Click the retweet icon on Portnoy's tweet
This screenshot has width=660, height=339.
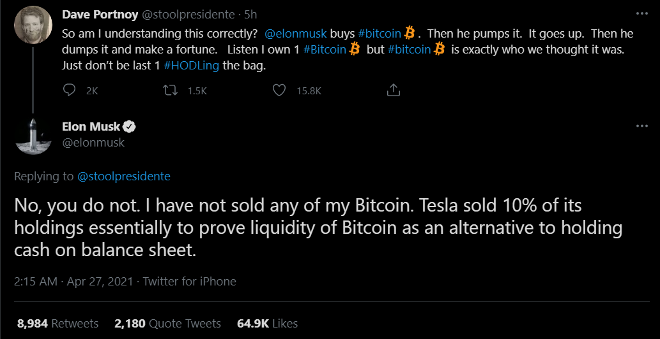point(170,91)
